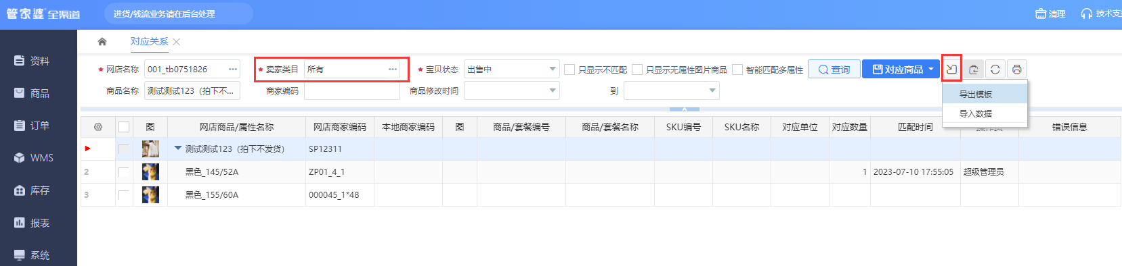Open the 宝贝状态 dropdown
This screenshot has height=266, width=1122.
click(x=553, y=69)
